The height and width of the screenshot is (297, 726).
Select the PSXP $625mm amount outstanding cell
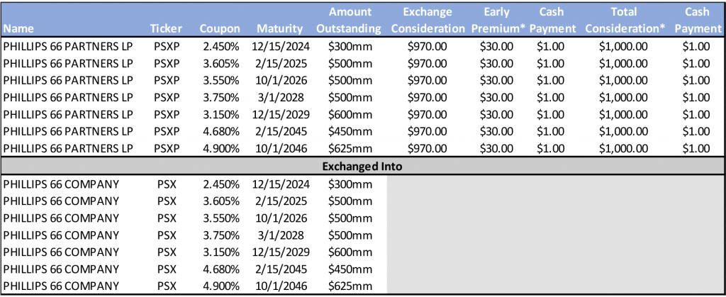coord(350,148)
